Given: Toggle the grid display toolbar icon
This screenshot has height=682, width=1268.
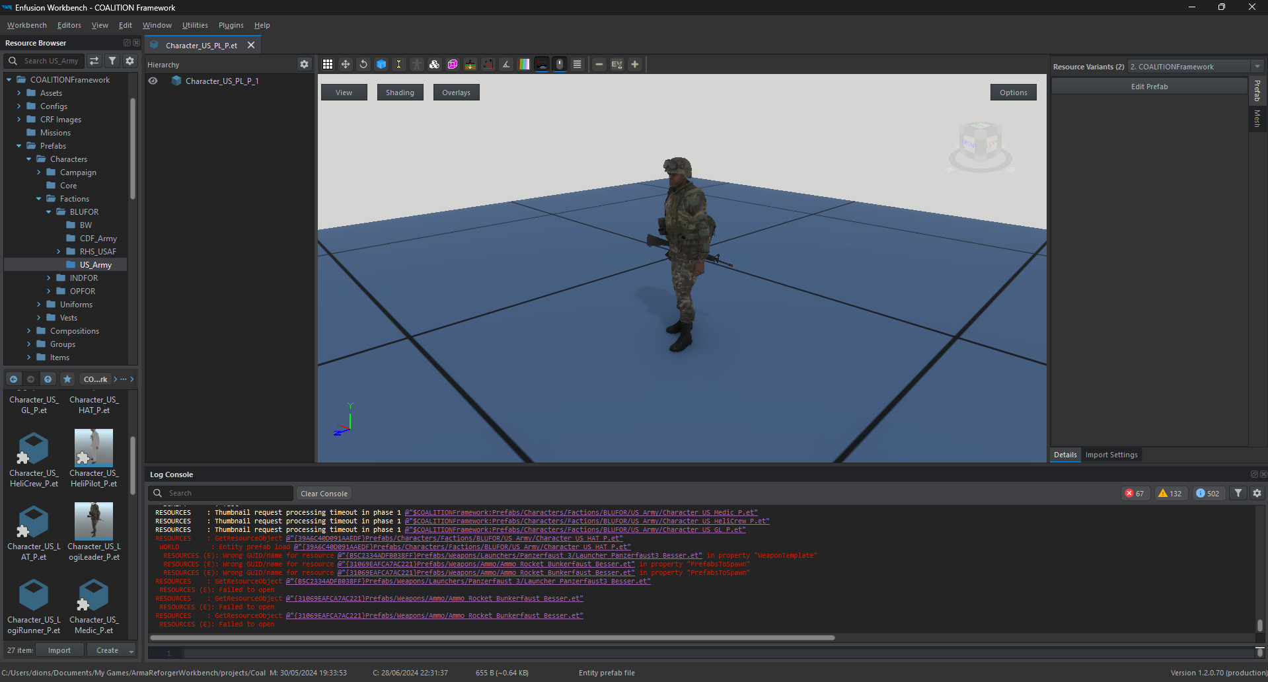Looking at the screenshot, I should [x=328, y=64].
